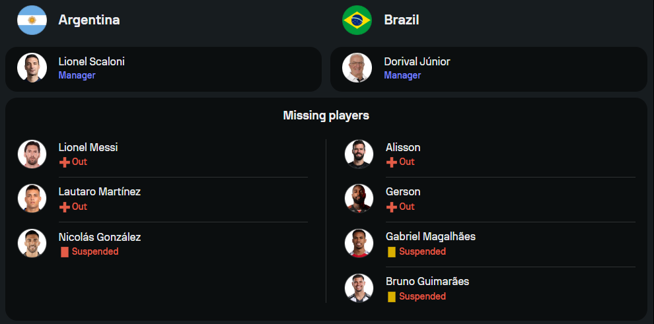
Task: Click the Argentina flag icon
Action: click(32, 20)
